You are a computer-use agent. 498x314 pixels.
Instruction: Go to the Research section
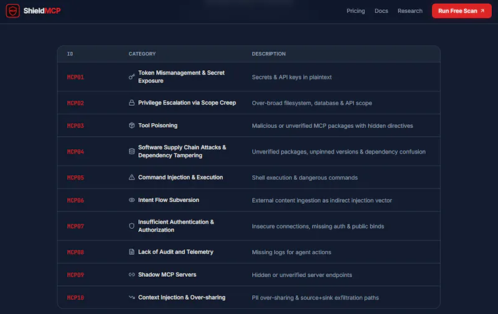point(410,11)
